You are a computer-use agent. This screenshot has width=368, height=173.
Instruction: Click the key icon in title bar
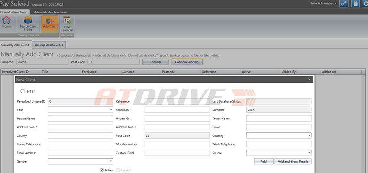point(344,3)
